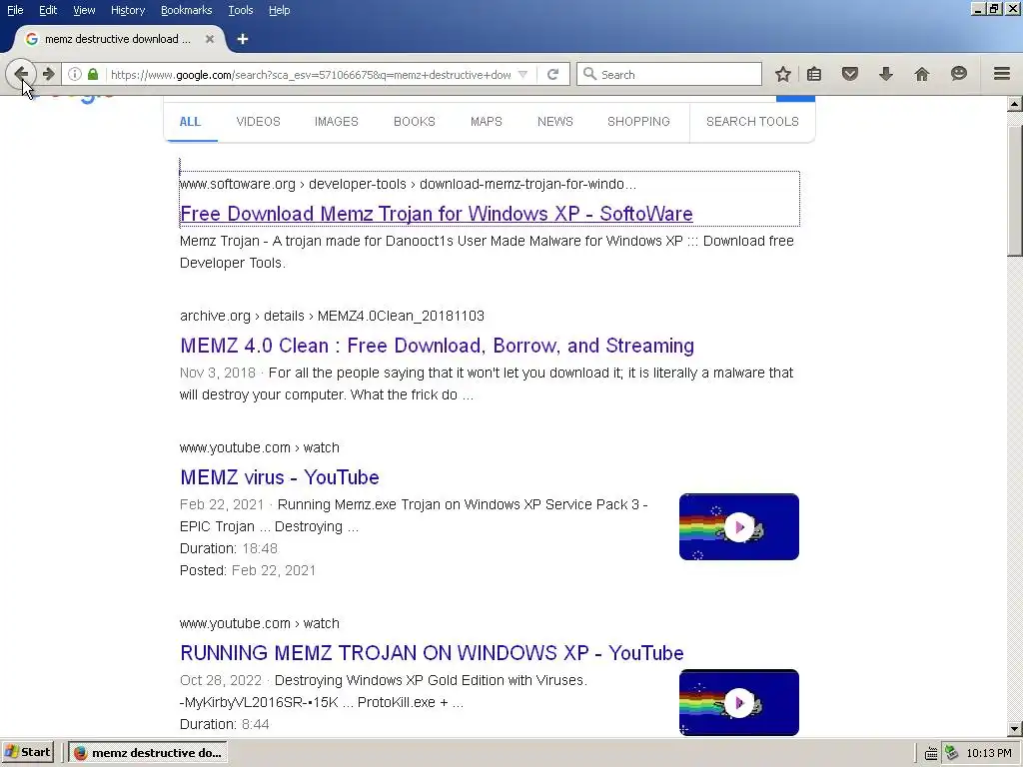Viewport: 1023px width, 767px height.
Task: Close the memz destructive download tab
Action: pos(210,39)
